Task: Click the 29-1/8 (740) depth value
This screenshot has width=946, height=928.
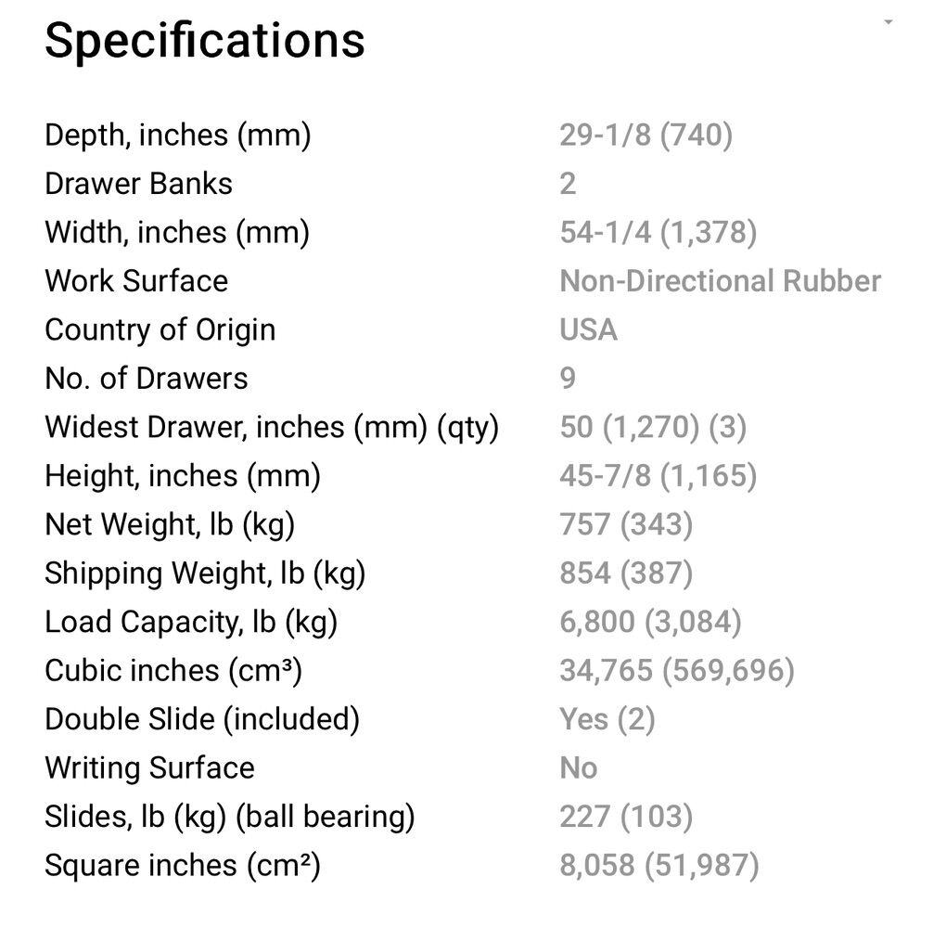Action: [x=646, y=135]
